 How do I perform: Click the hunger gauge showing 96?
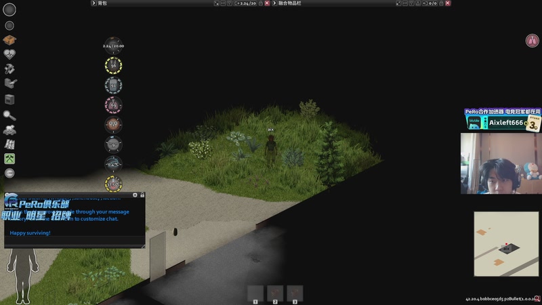click(113, 65)
